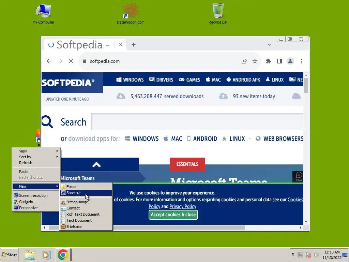Image resolution: width=349 pixels, height=262 pixels.
Task: Open the LINUX nav category
Action: click(x=275, y=80)
